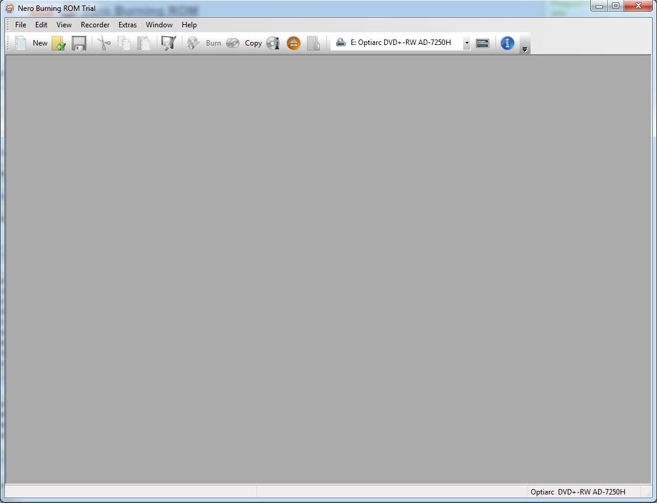
Task: Open the Recorder menu
Action: click(95, 25)
